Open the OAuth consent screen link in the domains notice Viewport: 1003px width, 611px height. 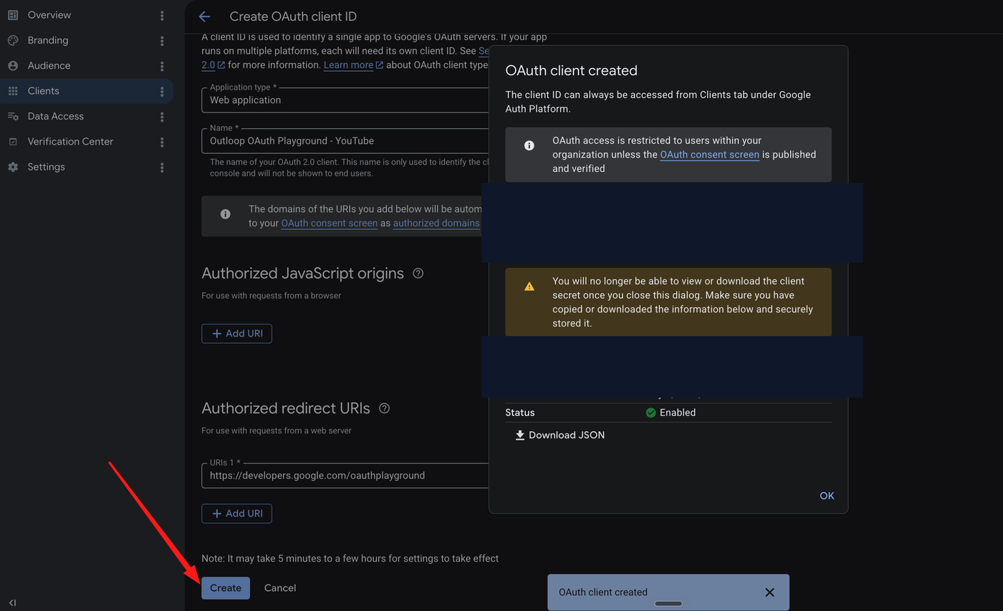330,223
